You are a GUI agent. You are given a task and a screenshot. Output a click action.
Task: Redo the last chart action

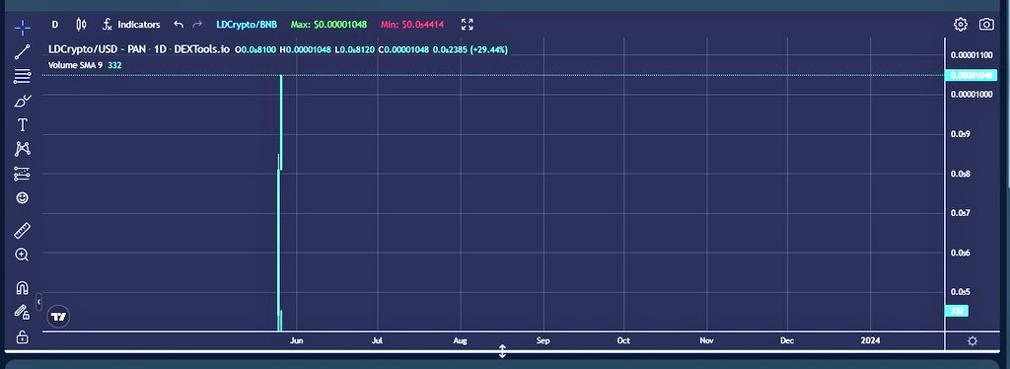(197, 25)
